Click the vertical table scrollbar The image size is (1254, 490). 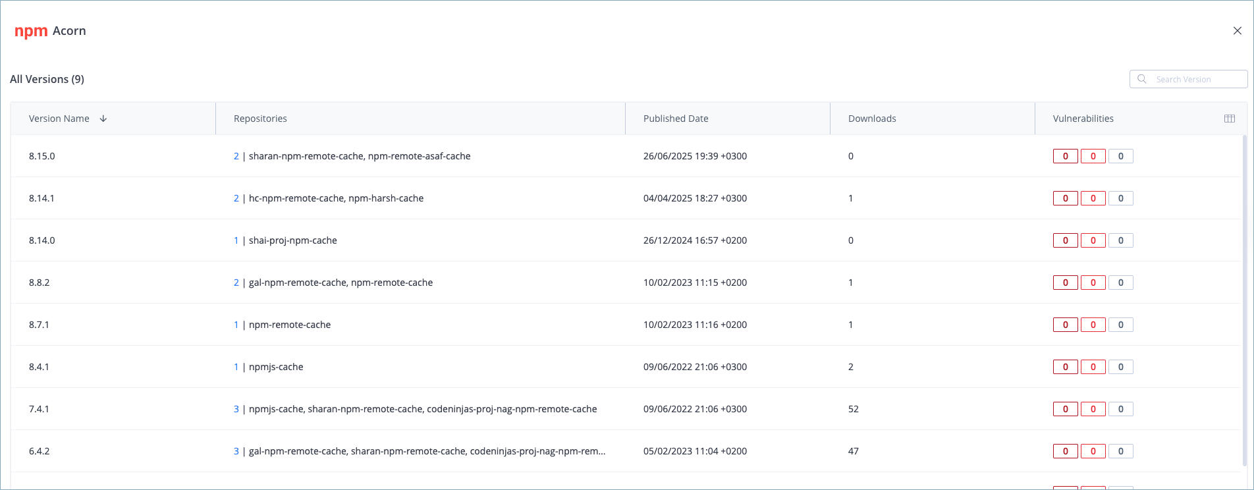pyautogui.click(x=1243, y=300)
